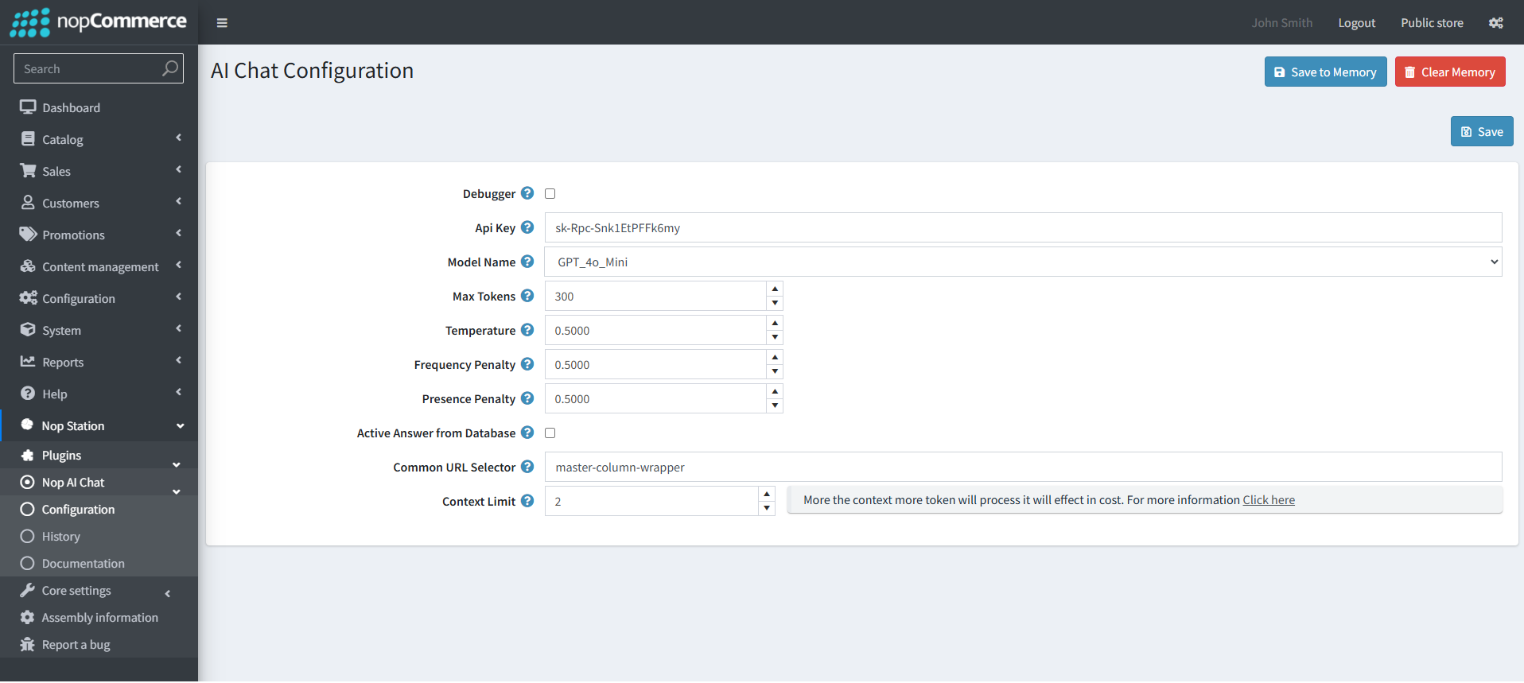Click the Assembly information gear icon
The height and width of the screenshot is (683, 1524).
click(x=28, y=618)
